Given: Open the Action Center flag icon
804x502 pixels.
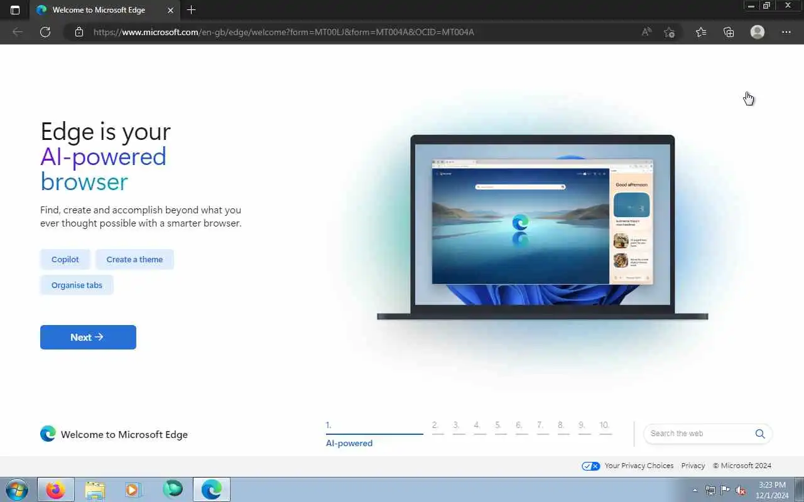Looking at the screenshot, I should 725,490.
